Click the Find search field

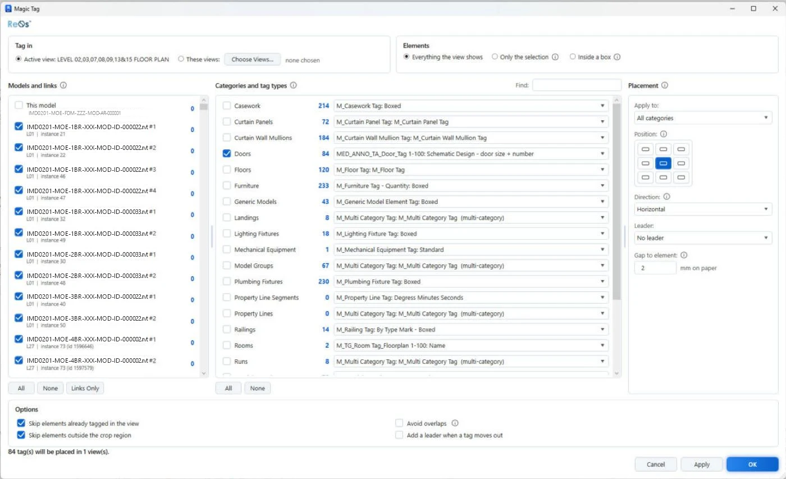pos(577,85)
